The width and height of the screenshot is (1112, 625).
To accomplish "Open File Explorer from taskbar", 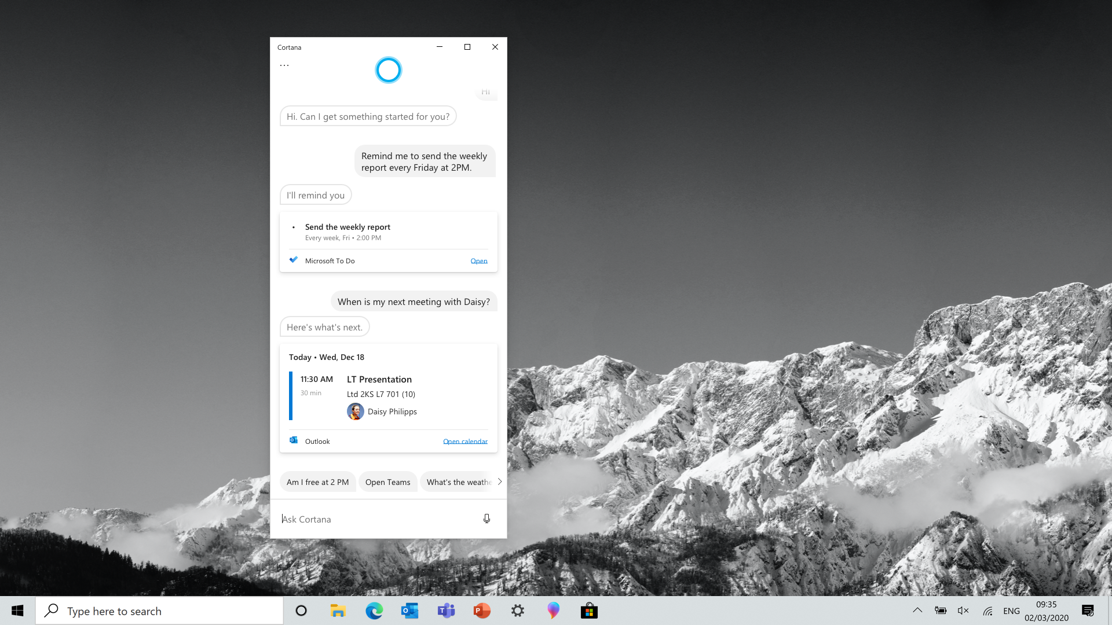I will [338, 611].
